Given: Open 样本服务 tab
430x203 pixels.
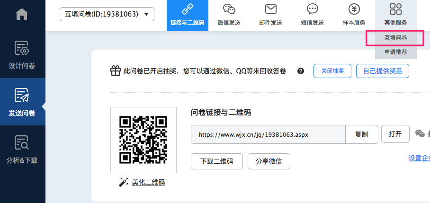Looking at the screenshot, I should (x=354, y=15).
